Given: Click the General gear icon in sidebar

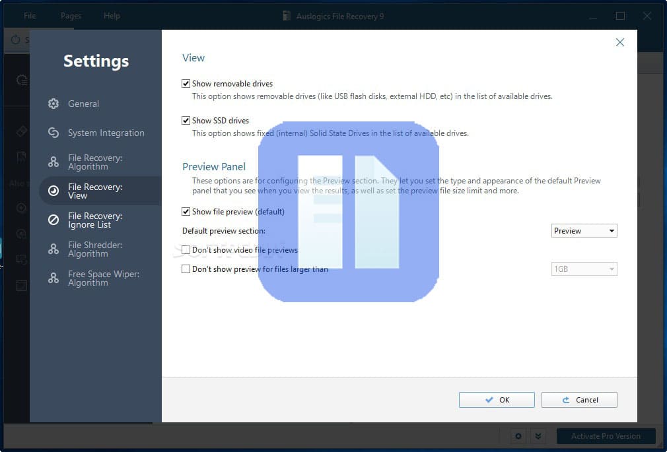Looking at the screenshot, I should [x=53, y=104].
